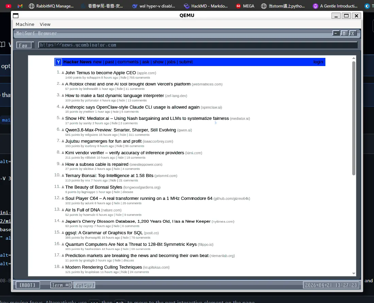Click the Hacker News Y logo
Screen dimensions: 374x303
[x=58, y=62]
